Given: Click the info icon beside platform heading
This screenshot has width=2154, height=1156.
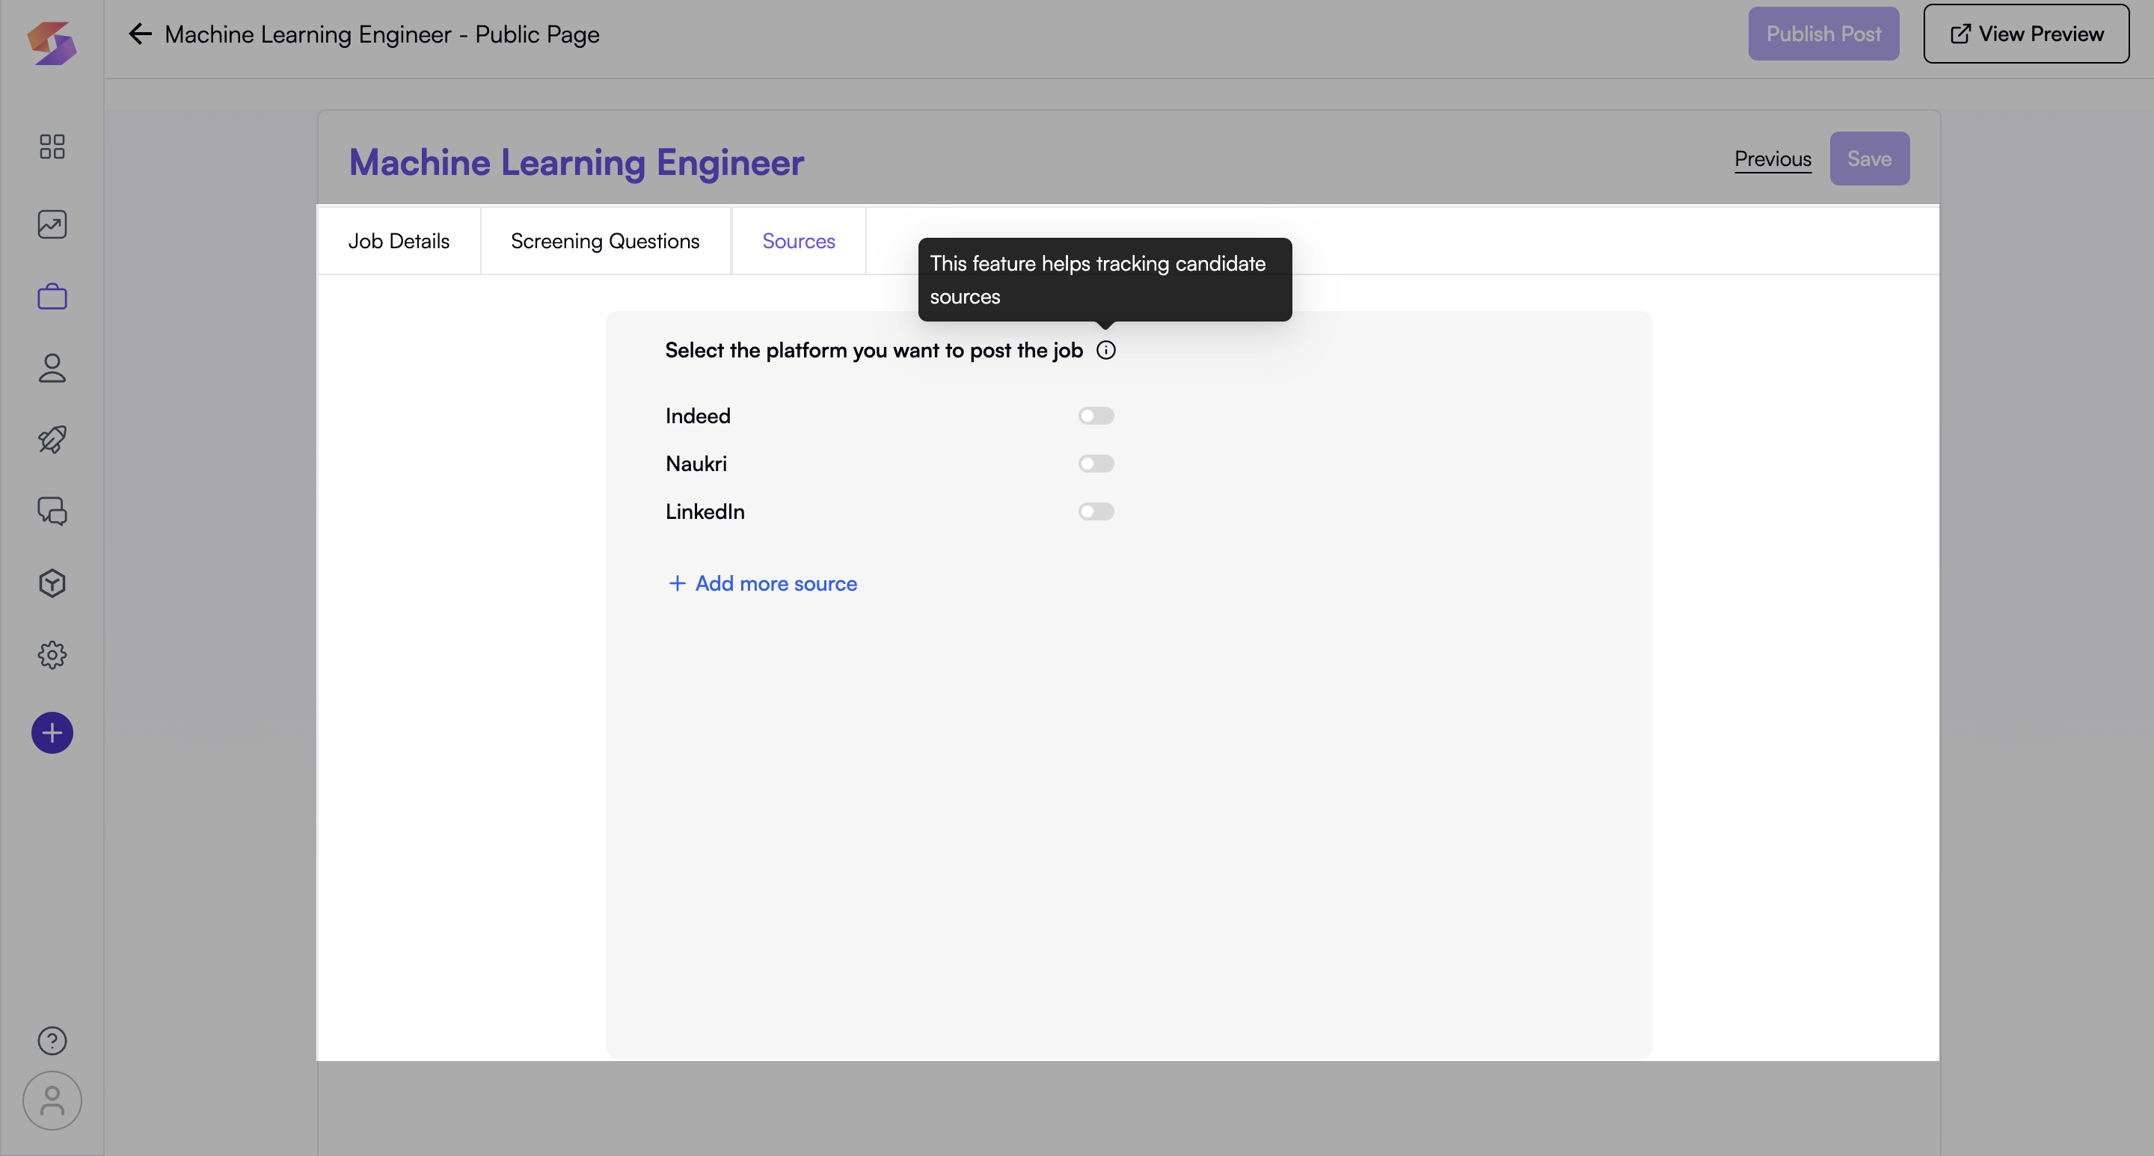Looking at the screenshot, I should pyautogui.click(x=1105, y=350).
